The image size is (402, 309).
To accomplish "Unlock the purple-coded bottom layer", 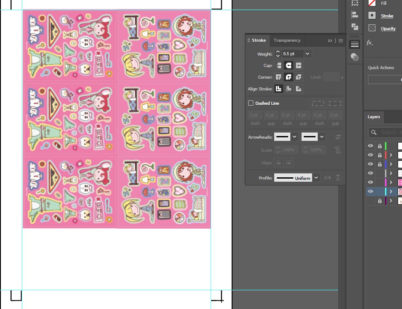I will click(x=380, y=201).
